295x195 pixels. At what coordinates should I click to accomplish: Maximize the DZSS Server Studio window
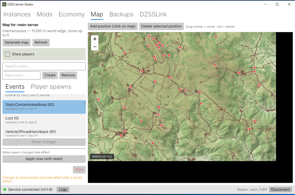pos(277,4)
